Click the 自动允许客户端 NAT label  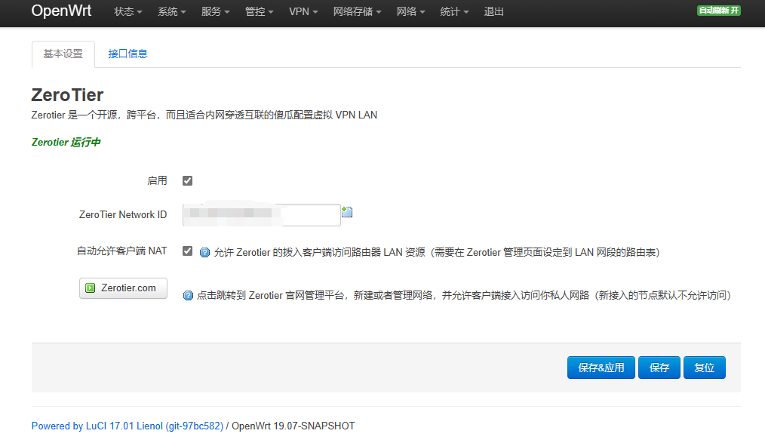tap(122, 251)
